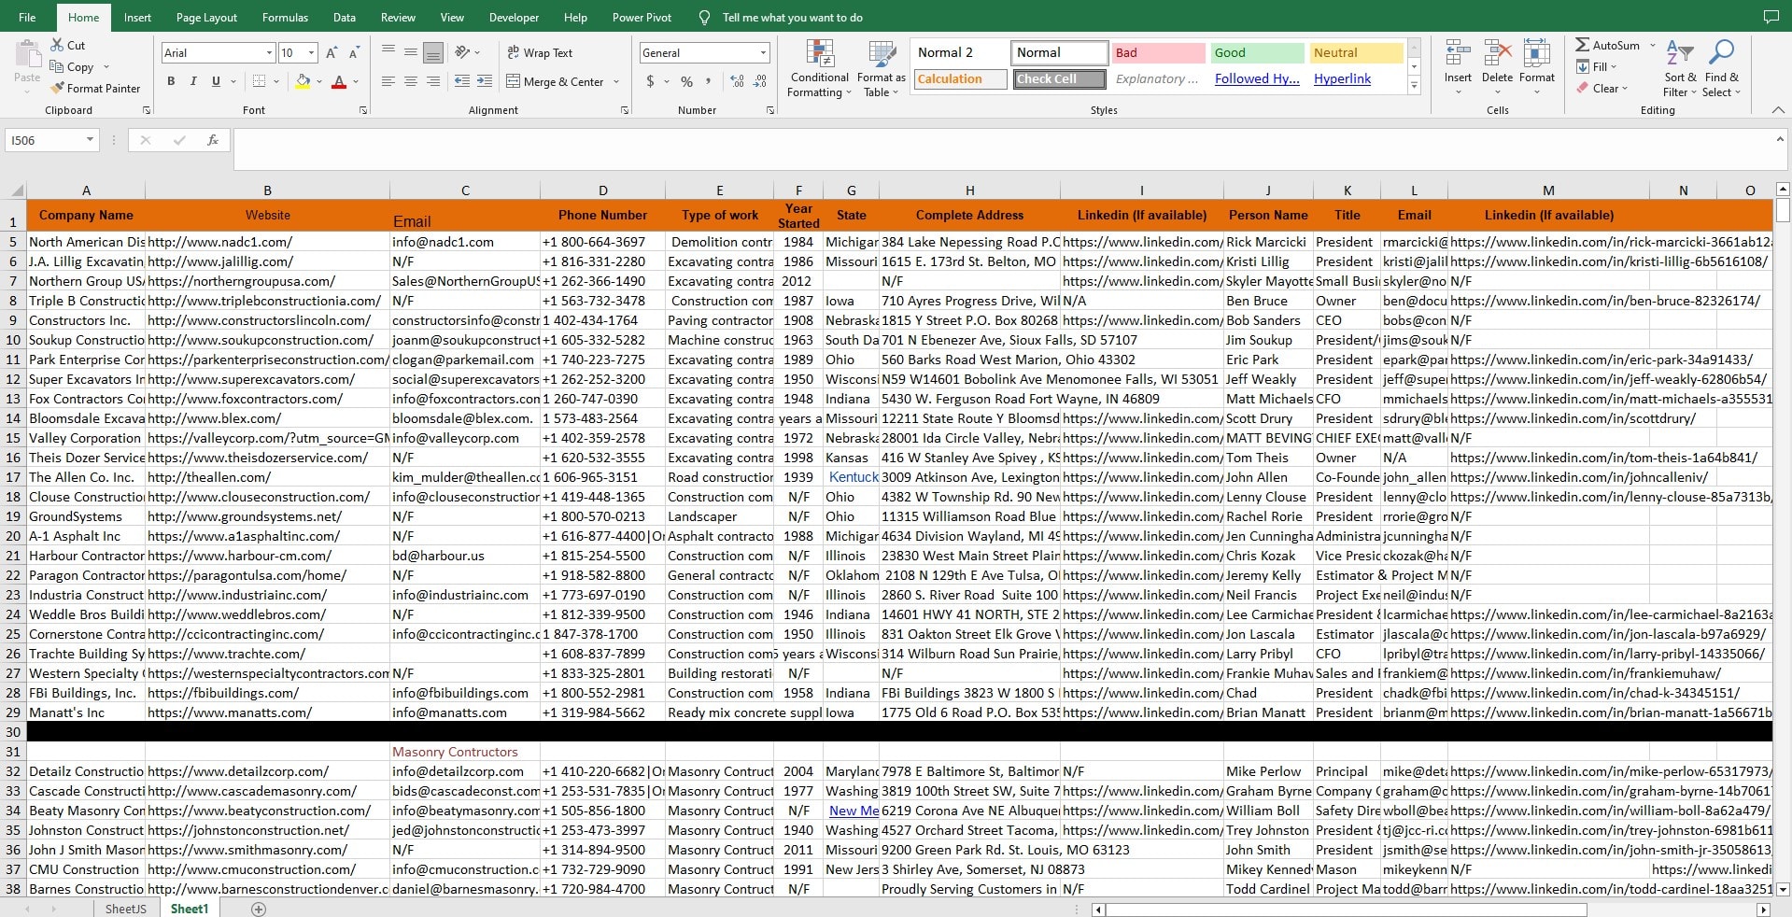
Task: Add a new sheet with plus icon
Action: coord(259,909)
